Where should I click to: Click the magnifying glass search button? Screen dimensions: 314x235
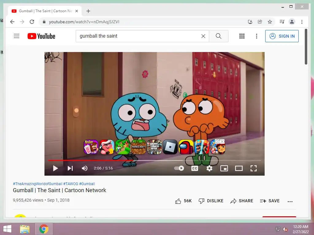pyautogui.click(x=218, y=36)
